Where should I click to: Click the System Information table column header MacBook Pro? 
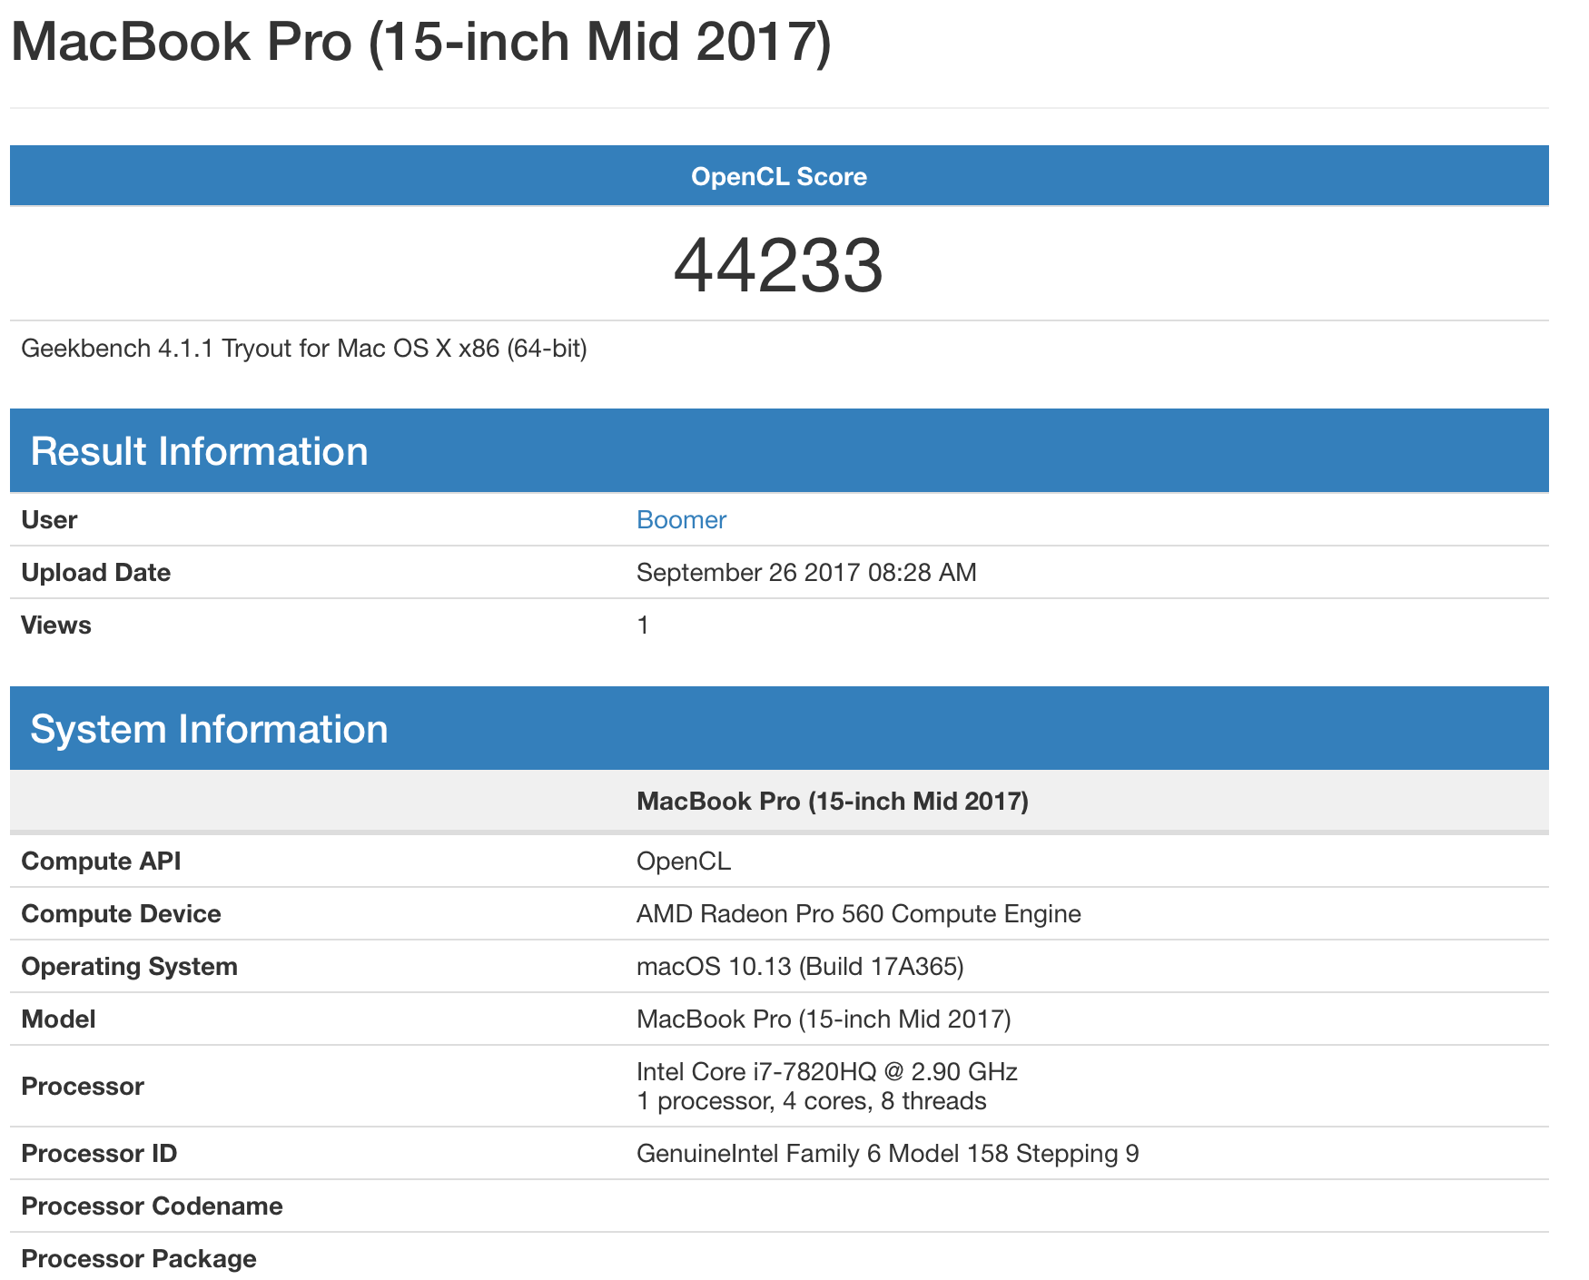pyautogui.click(x=833, y=802)
